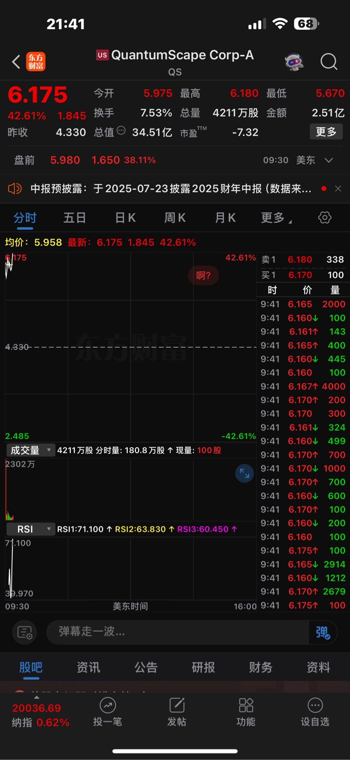
Task: Tap the 啊? danmaku bubble on chart
Action: [204, 276]
